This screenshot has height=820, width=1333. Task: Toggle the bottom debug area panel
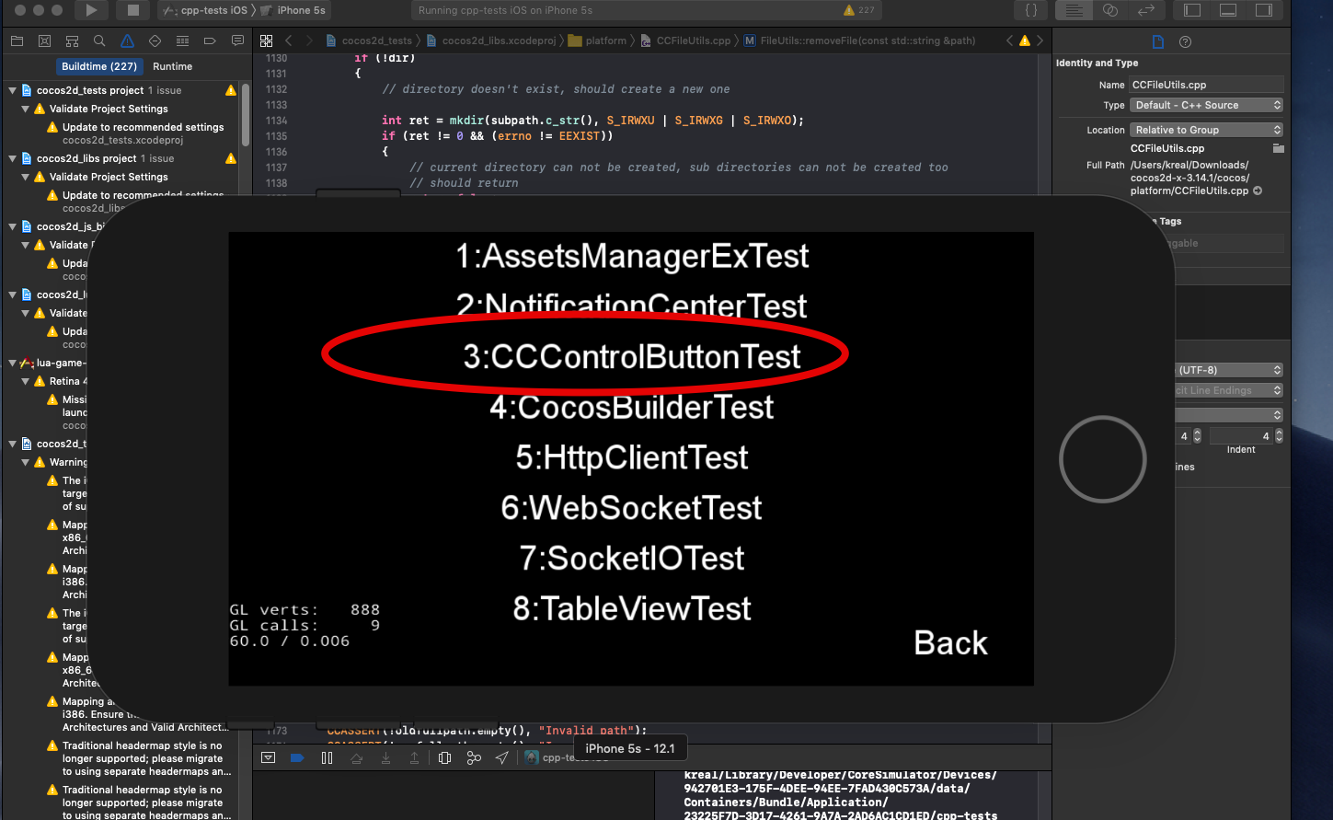(x=1228, y=10)
